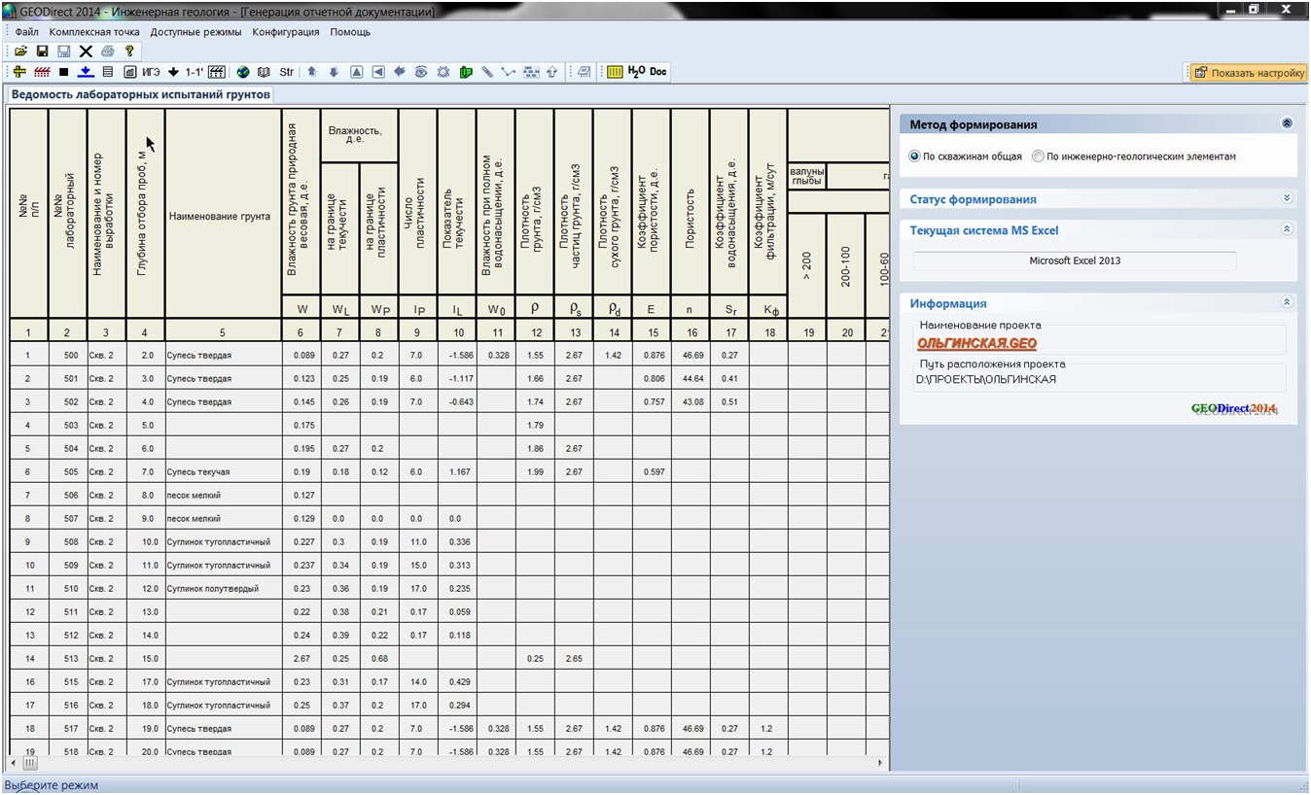
Task: Click 'Выберите режим' status bar text
Action: pos(52,784)
